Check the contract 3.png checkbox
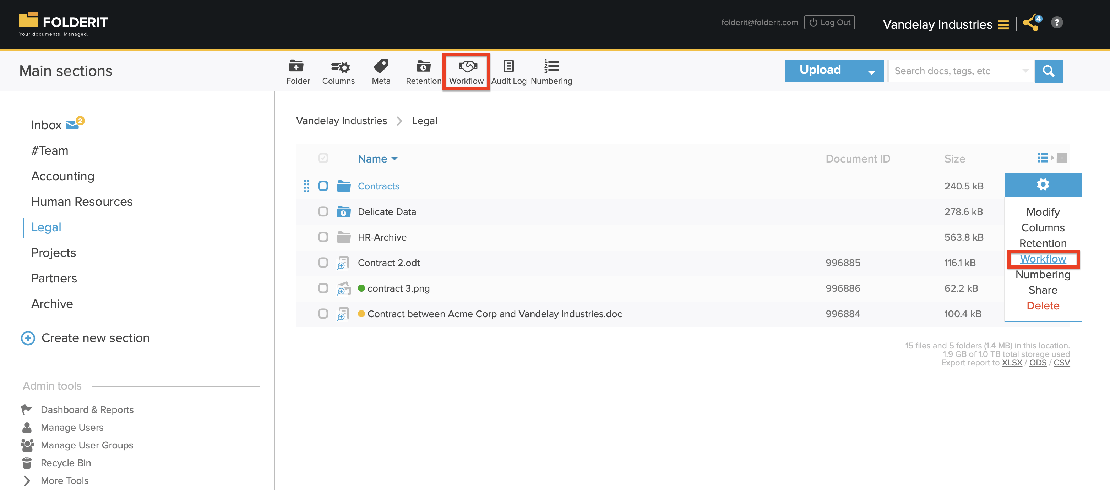The image size is (1110, 501). (x=323, y=288)
